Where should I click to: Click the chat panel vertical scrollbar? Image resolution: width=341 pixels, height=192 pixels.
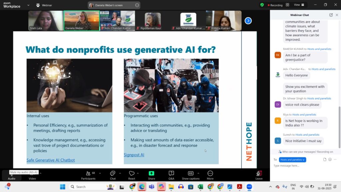[339, 127]
